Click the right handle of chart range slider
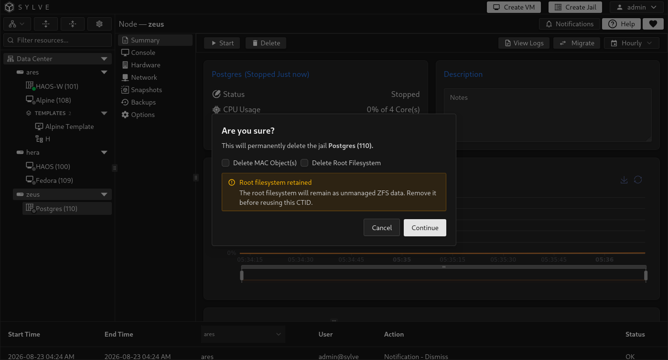Screen dimensions: 668x360 (646, 275)
